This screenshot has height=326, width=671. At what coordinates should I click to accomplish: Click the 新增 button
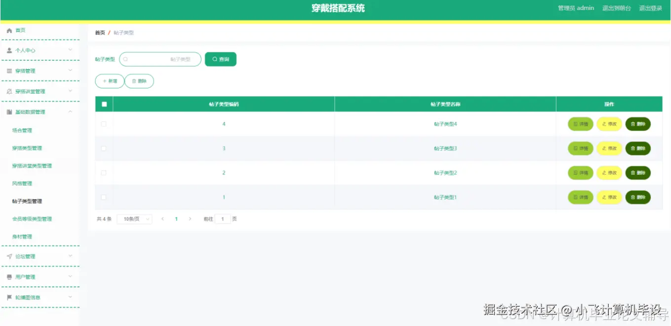[x=109, y=81]
